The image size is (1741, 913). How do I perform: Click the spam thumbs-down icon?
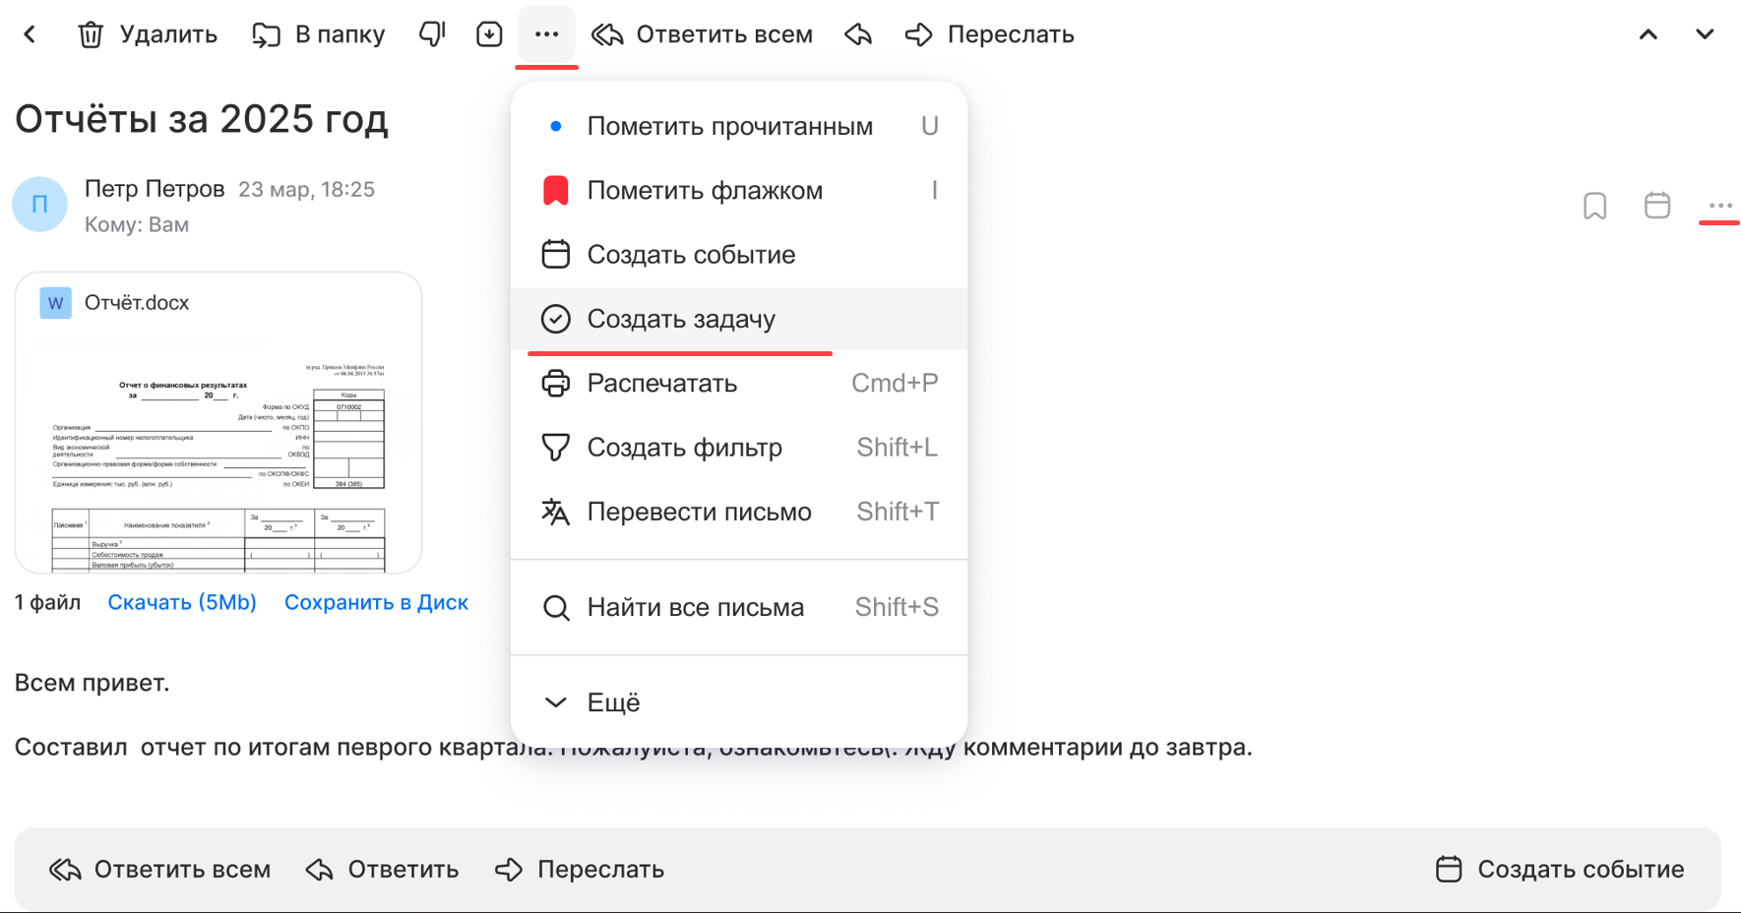point(432,34)
